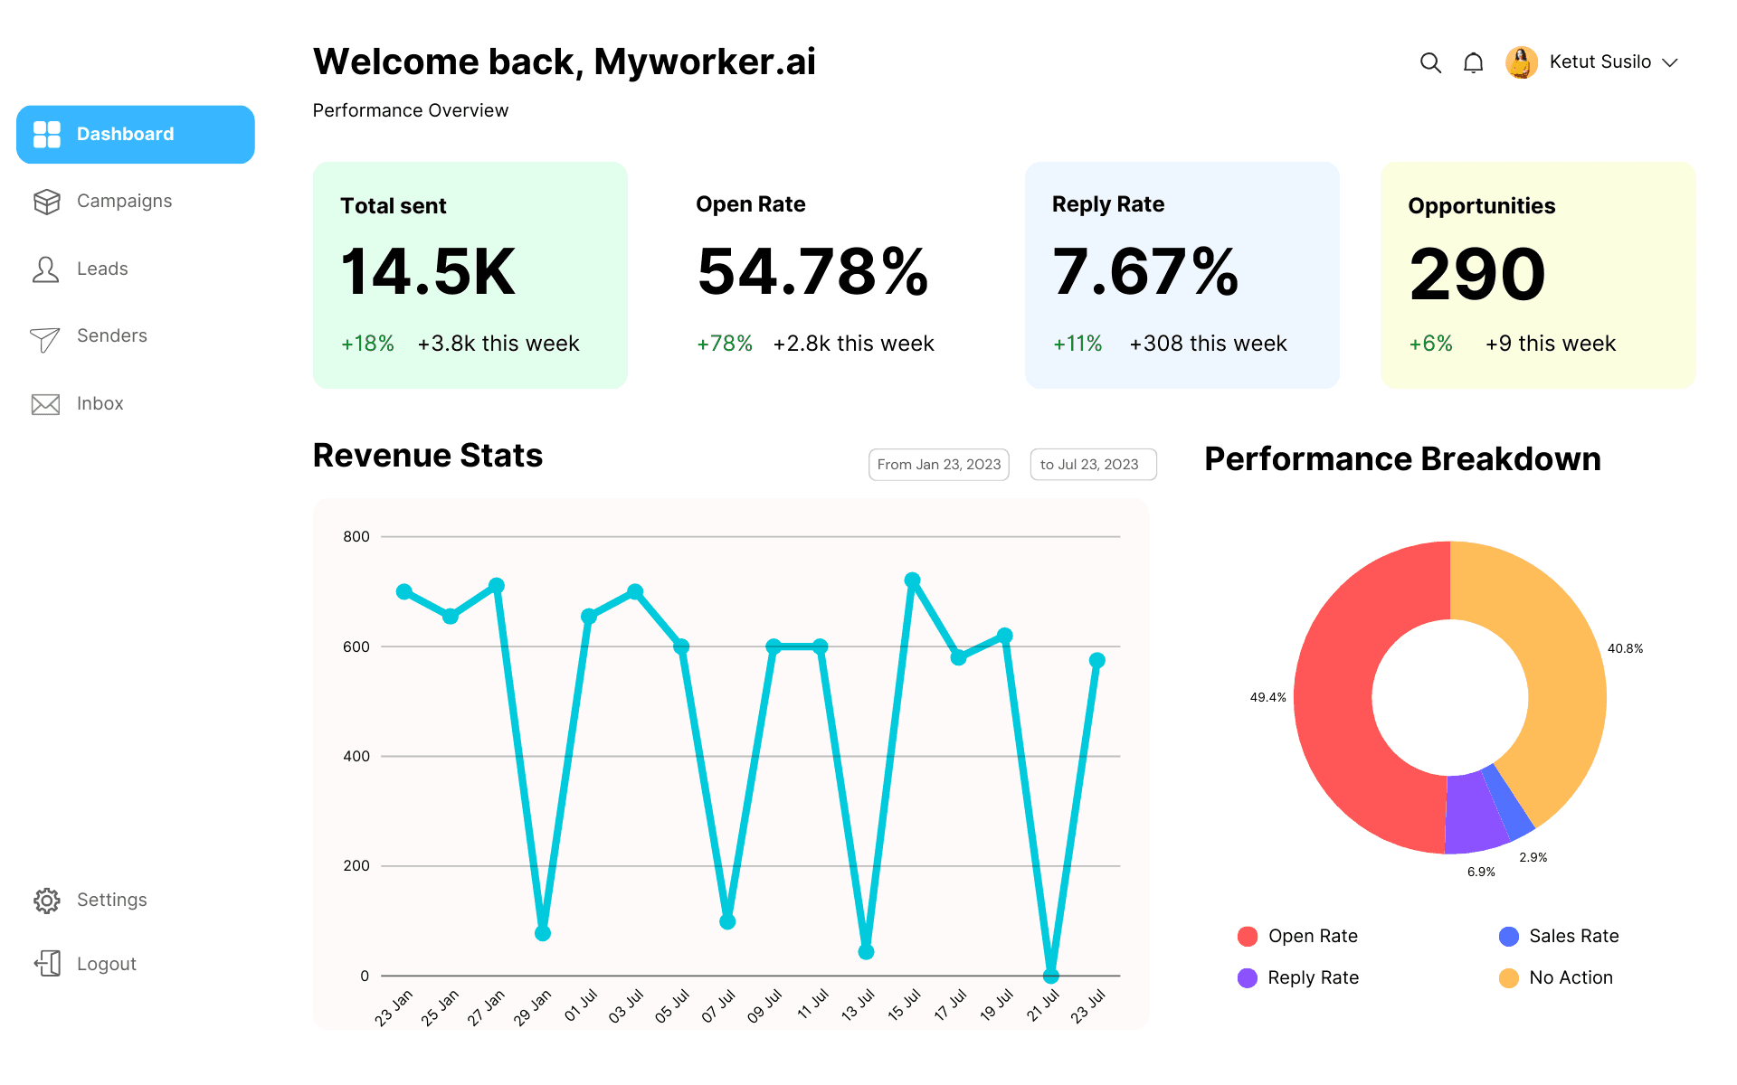The height and width of the screenshot is (1085, 1737).
Task: Click the '49.4%' donut chart label
Action: (1267, 698)
